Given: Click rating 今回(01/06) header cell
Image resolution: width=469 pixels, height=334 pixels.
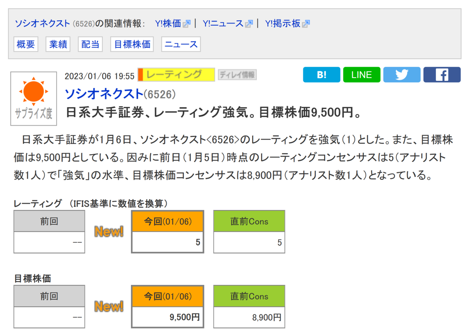Looking at the screenshot, I should point(168,221).
